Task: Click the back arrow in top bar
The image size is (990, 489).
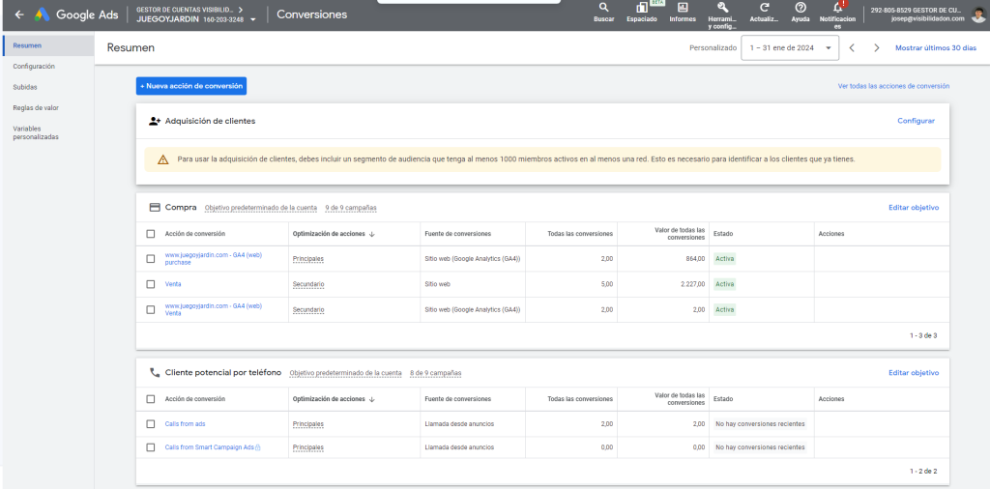Action: 19,14
